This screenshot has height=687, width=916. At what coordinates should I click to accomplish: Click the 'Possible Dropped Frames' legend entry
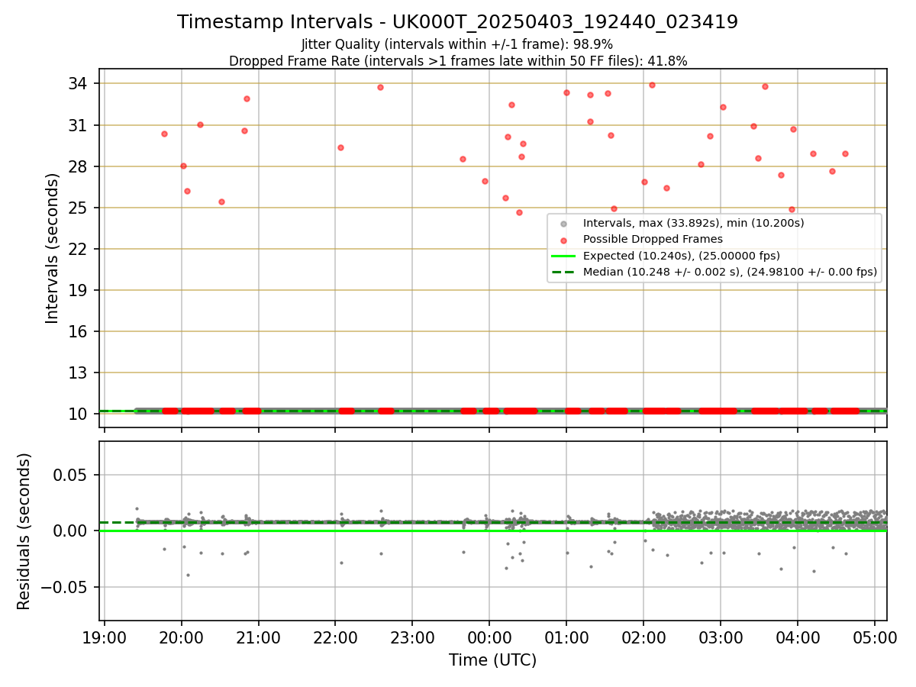[653, 239]
